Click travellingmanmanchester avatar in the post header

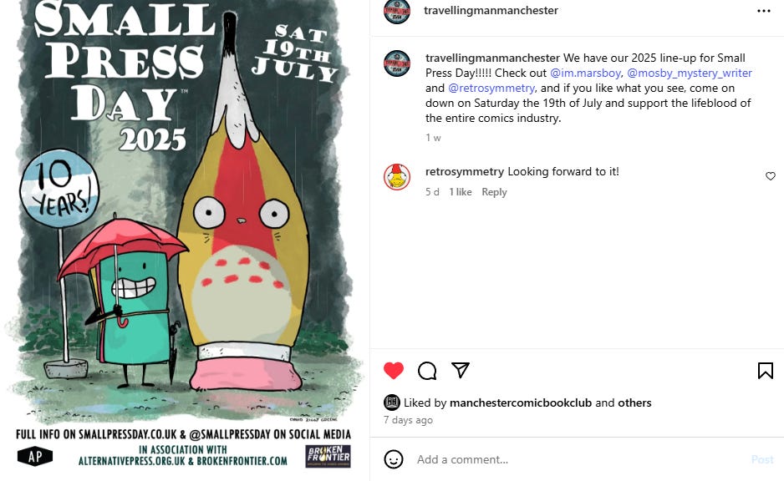point(397,12)
